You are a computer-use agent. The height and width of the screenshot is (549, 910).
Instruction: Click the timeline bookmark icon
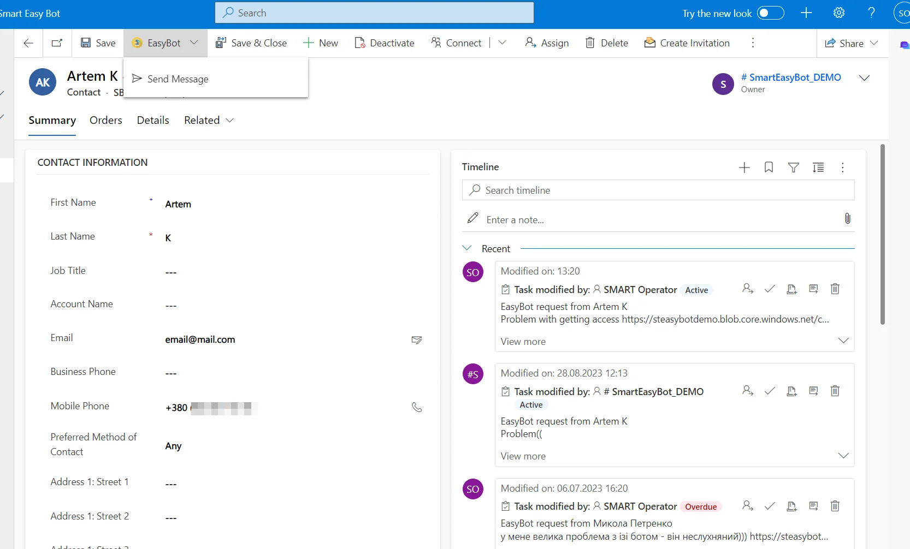tap(769, 168)
